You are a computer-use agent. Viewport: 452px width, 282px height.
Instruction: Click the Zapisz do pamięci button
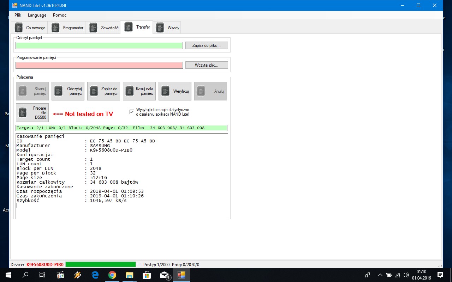103,91
